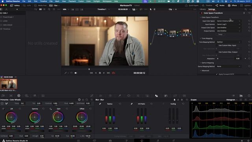Open the Timeline 1 name dropdown
The image size is (252, 142).
click(104, 9)
